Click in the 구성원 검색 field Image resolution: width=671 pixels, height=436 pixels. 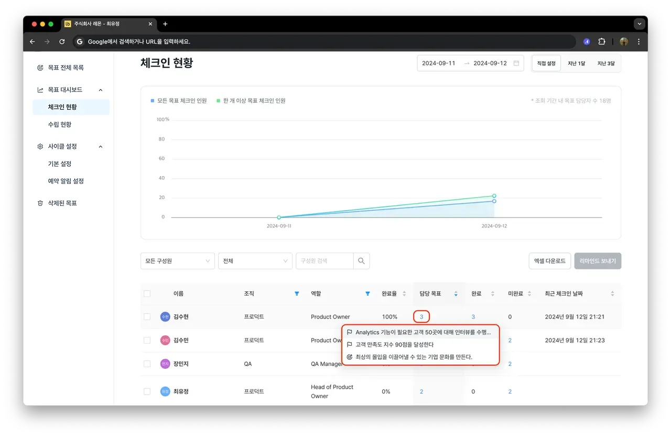tap(324, 261)
